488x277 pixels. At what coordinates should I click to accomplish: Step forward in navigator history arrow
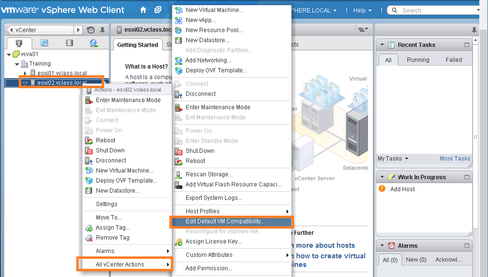[x=78, y=30]
